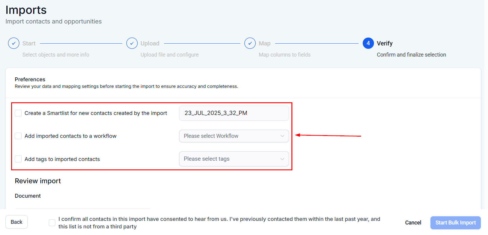Screen dimensions: 488x235
Task: Click the Start step checkmark icon
Action: click(x=14, y=43)
